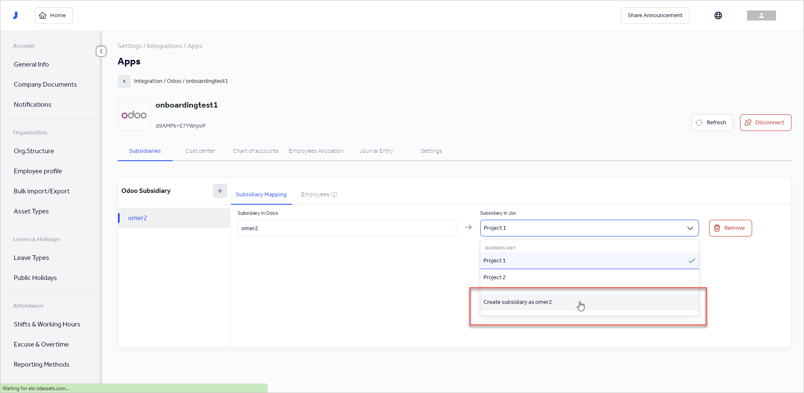804x393 pixels.
Task: Switch to the Journal Entry tab
Action: (376, 151)
